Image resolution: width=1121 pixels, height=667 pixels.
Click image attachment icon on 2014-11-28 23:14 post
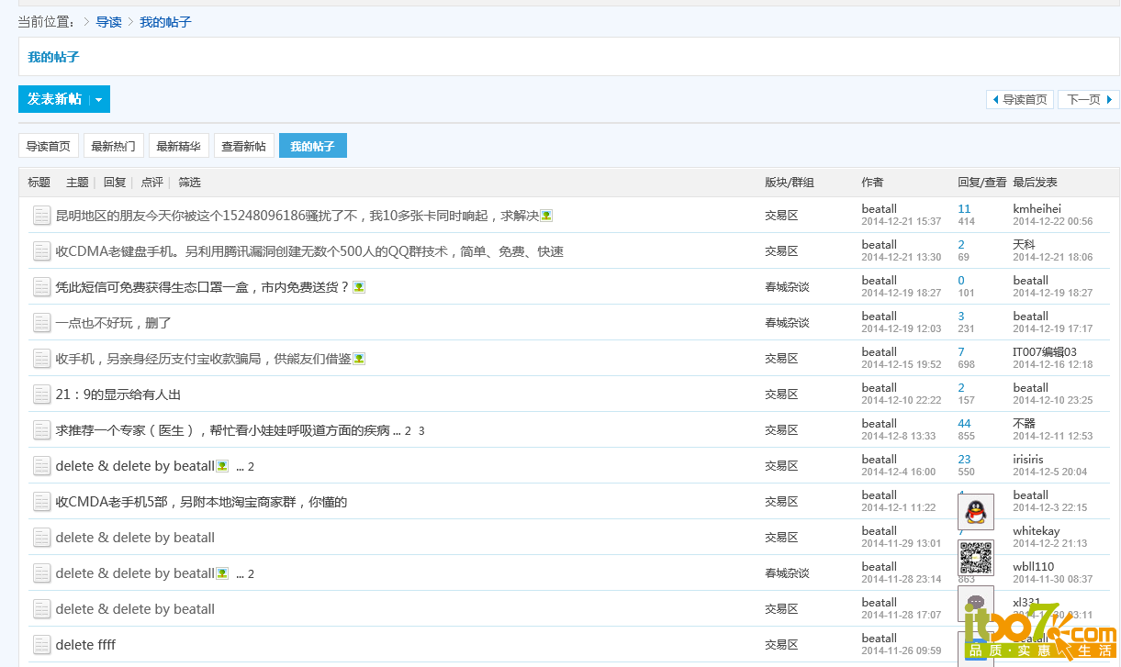tap(222, 573)
